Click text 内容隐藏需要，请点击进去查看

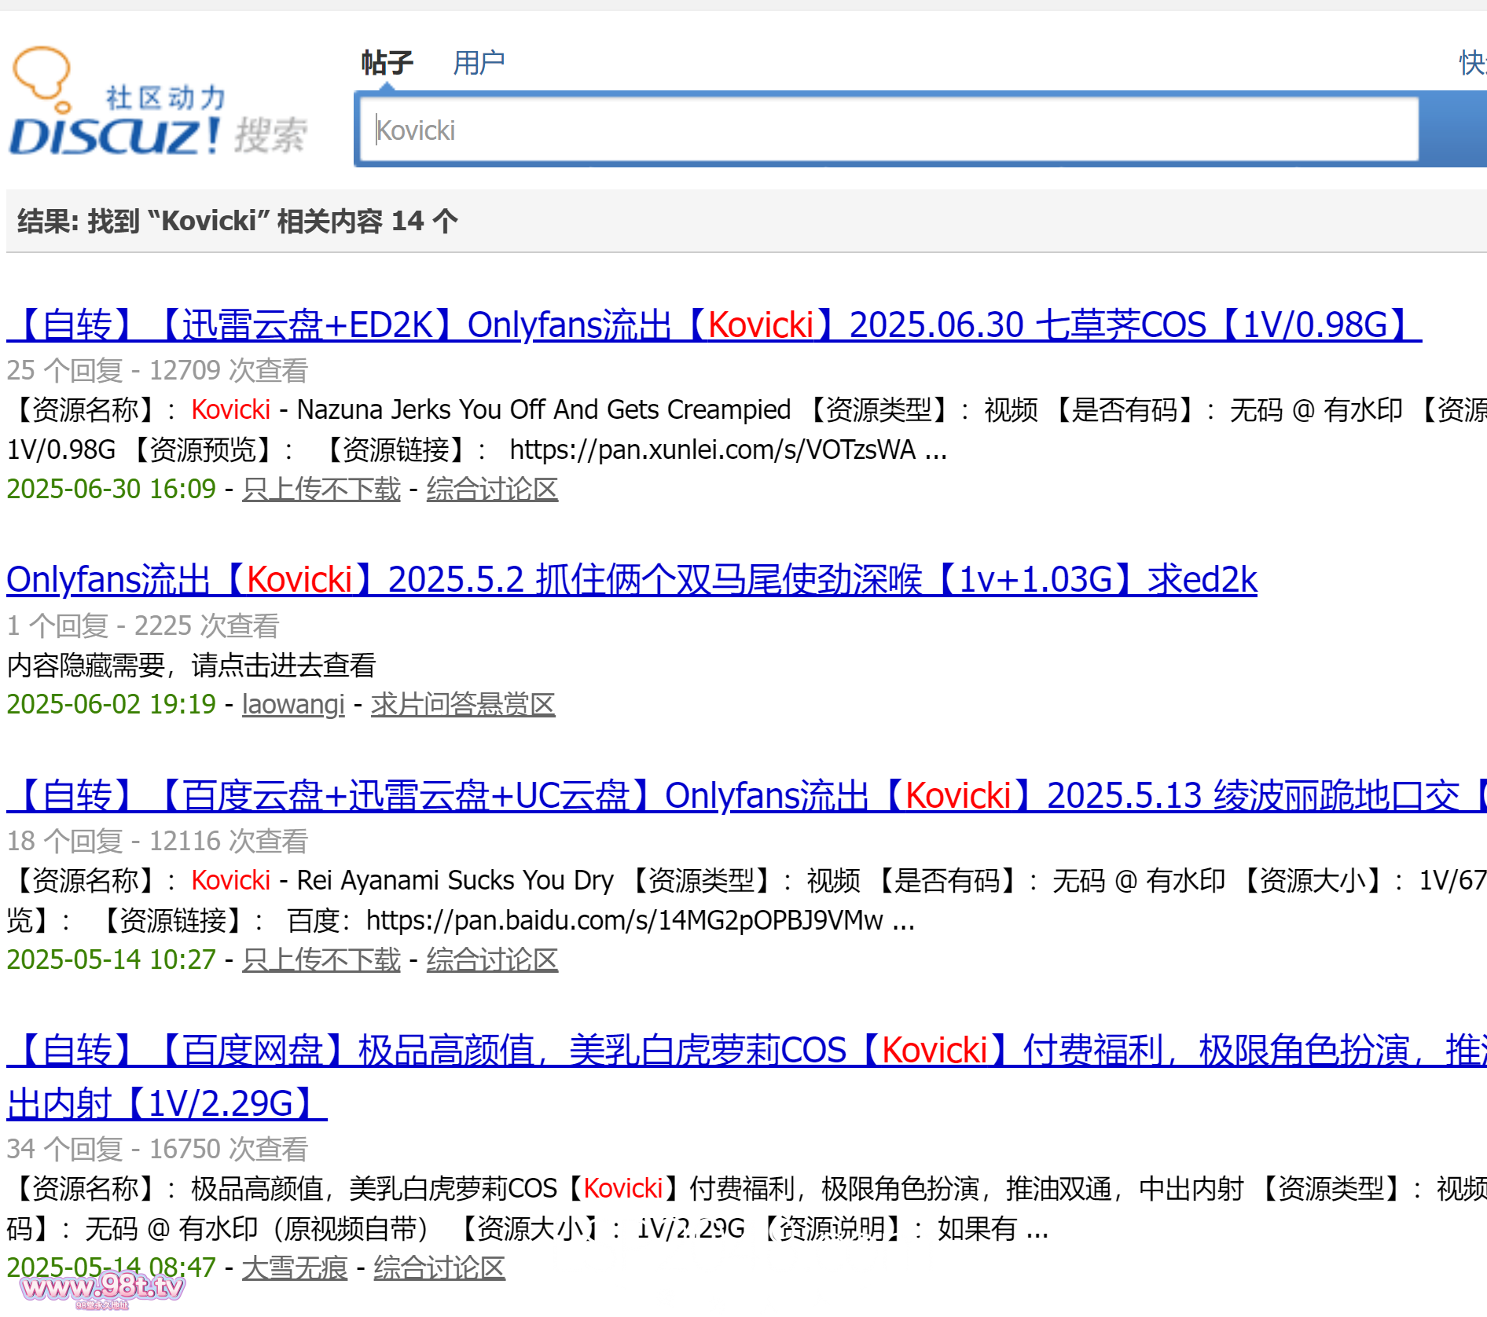191,666
